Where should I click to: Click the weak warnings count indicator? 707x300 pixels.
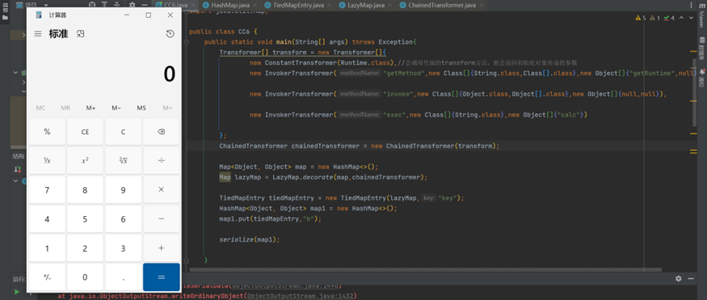coord(655,18)
